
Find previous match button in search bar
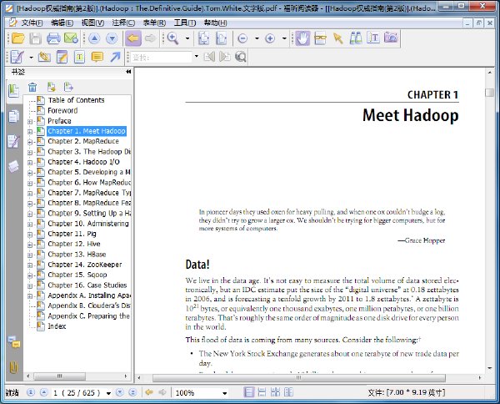[x=209, y=57]
